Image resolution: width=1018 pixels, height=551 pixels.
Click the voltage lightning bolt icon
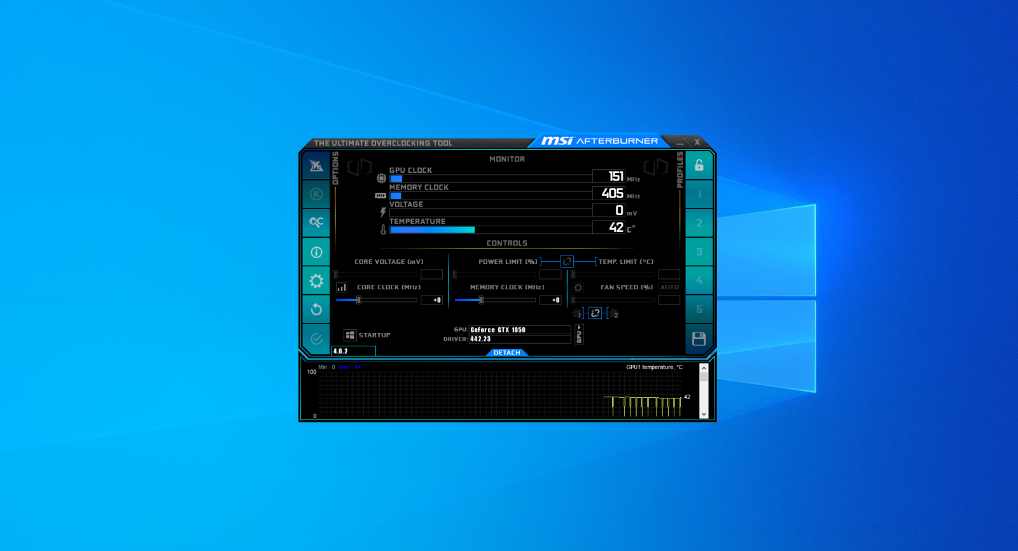(x=383, y=212)
